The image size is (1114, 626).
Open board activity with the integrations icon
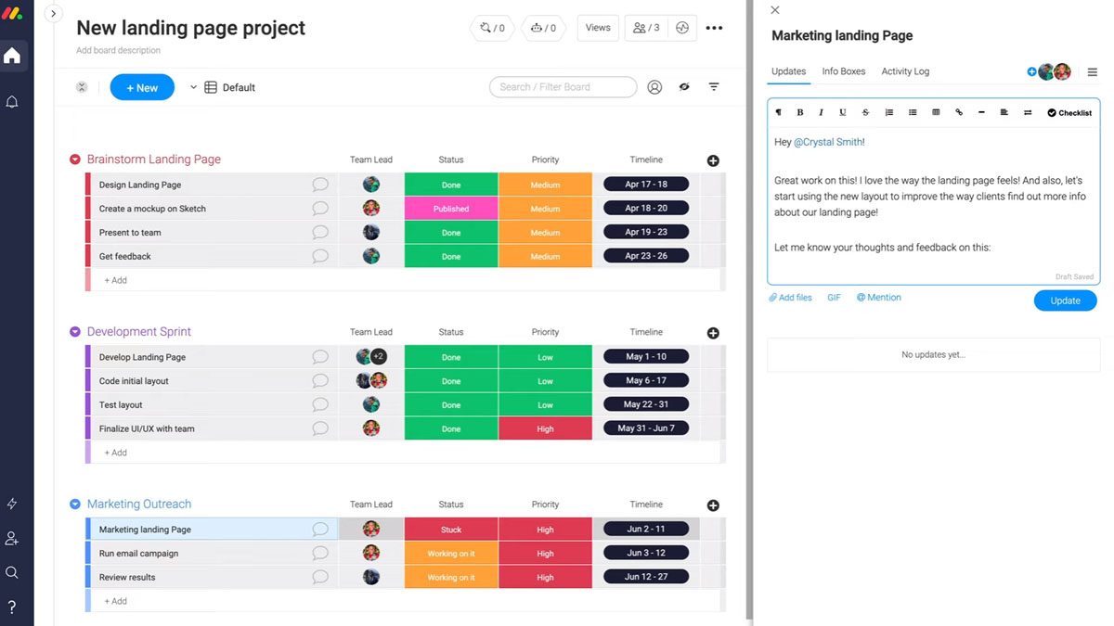pyautogui.click(x=486, y=28)
